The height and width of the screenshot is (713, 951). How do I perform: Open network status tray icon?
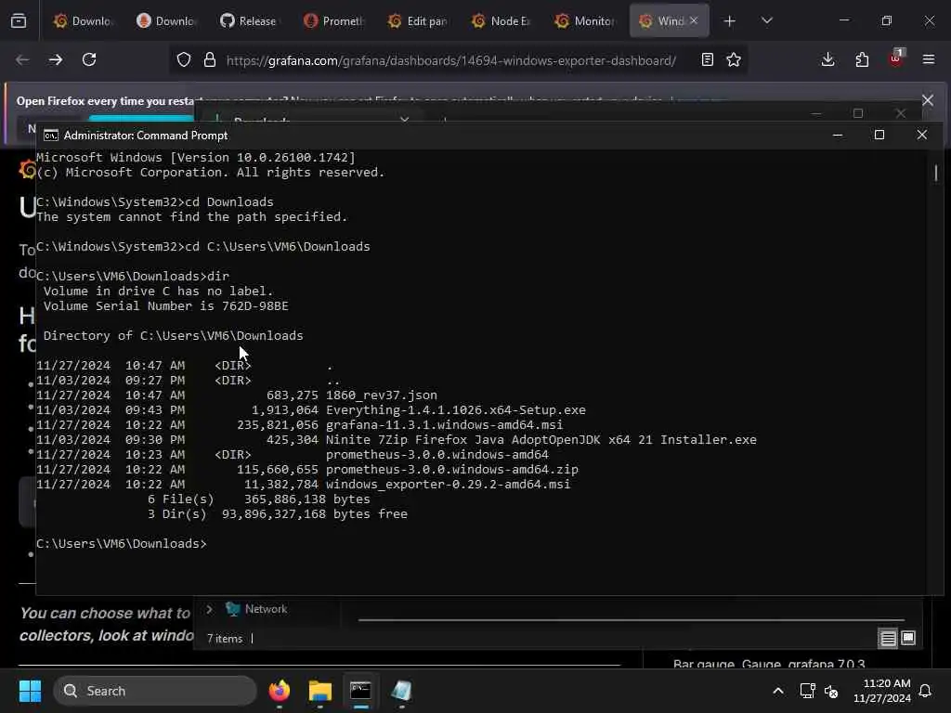807,691
